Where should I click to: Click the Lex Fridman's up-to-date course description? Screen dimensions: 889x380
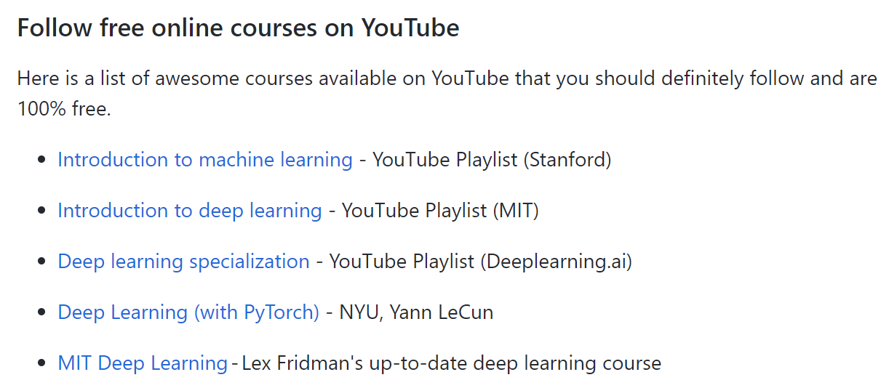pos(451,363)
